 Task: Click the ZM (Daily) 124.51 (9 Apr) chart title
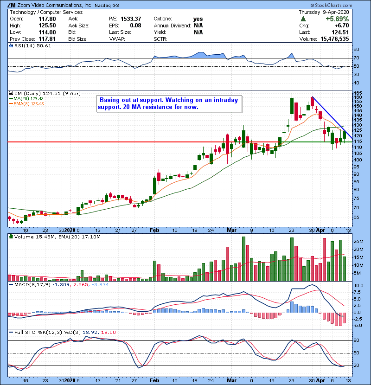pyautogui.click(x=47, y=93)
